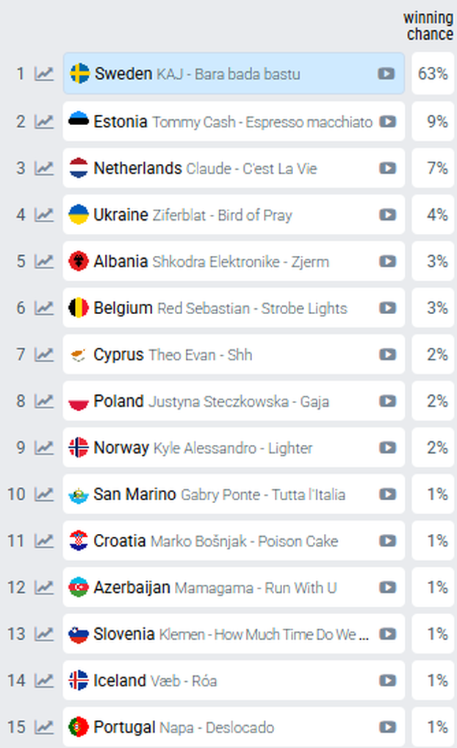This screenshot has width=457, height=748.
Task: Play the video for Poland's Gaja
Action: pyautogui.click(x=387, y=401)
